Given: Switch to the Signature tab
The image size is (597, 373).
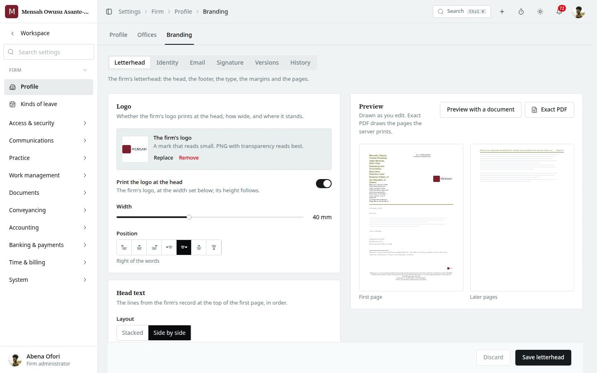Looking at the screenshot, I should (x=230, y=63).
